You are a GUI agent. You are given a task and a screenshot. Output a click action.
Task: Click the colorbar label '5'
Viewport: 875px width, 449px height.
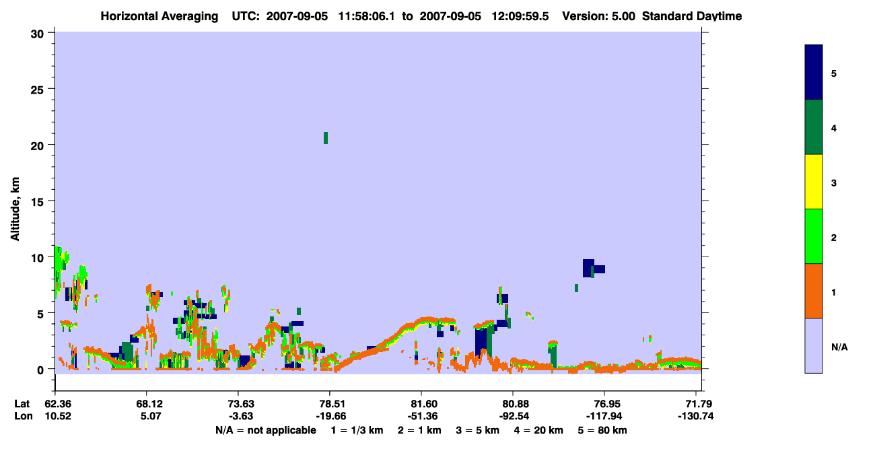pyautogui.click(x=834, y=73)
